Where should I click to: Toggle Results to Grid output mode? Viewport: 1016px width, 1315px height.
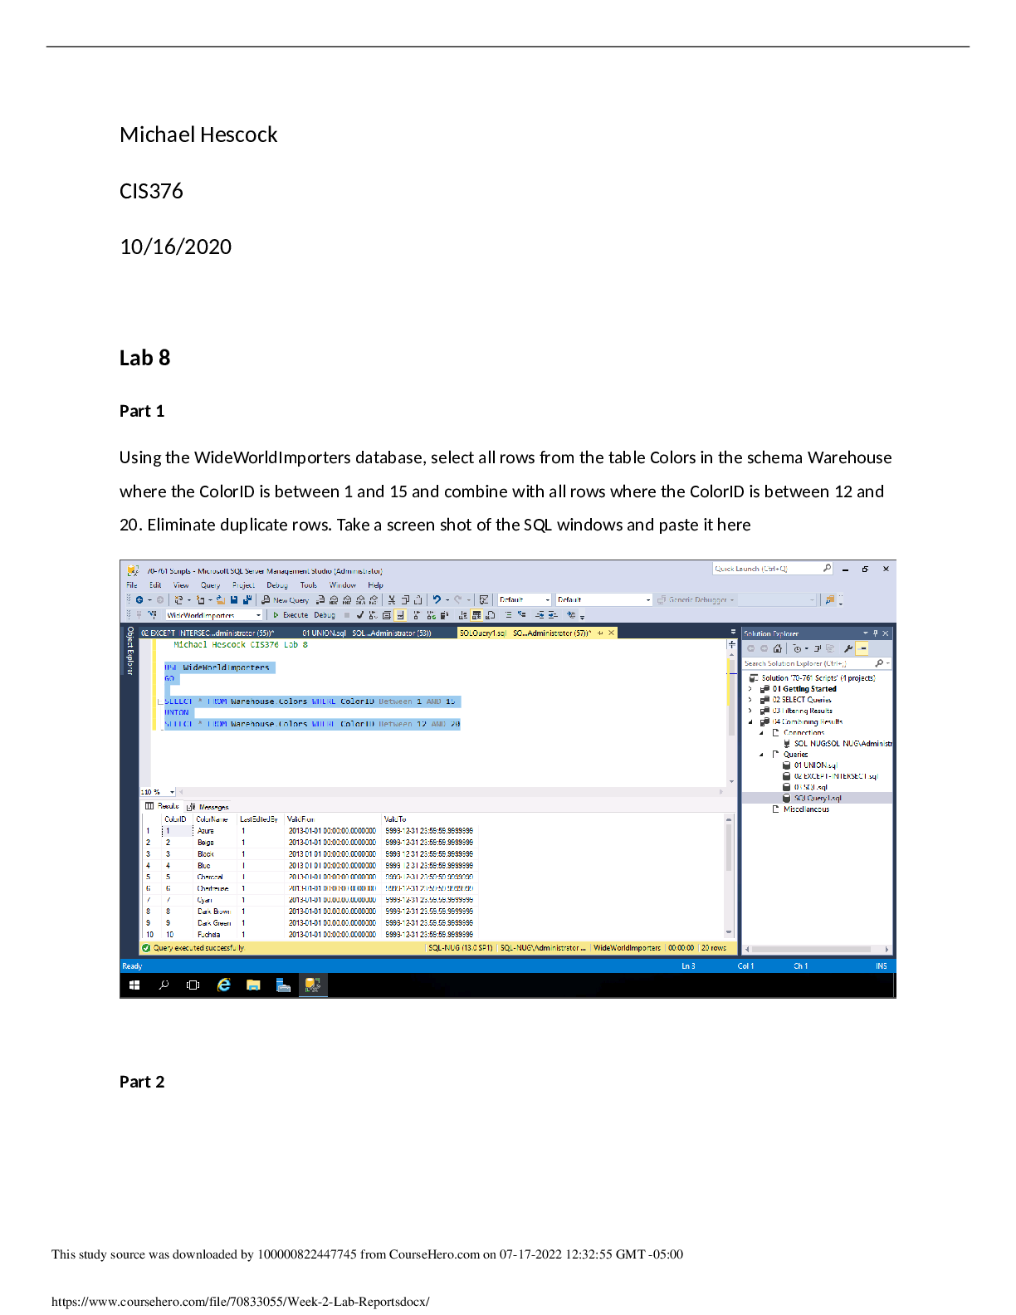click(476, 615)
